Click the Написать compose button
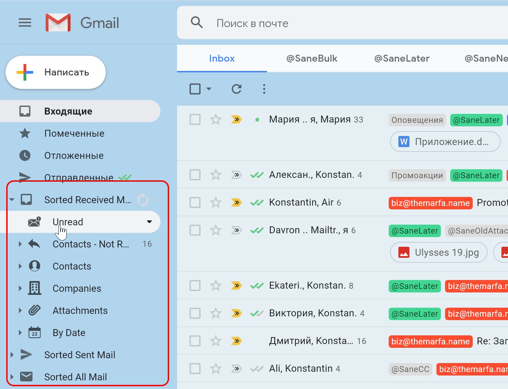Viewport: 508px width, 389px height. [56, 72]
